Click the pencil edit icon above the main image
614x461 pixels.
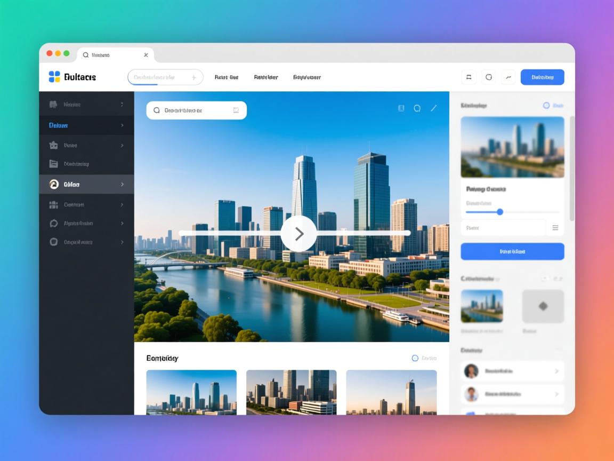(433, 108)
